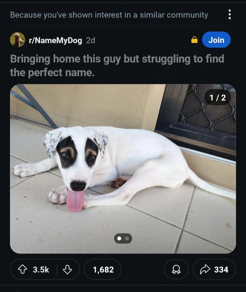Click the 'Because you've shown interest' recommendation label

coord(109,15)
